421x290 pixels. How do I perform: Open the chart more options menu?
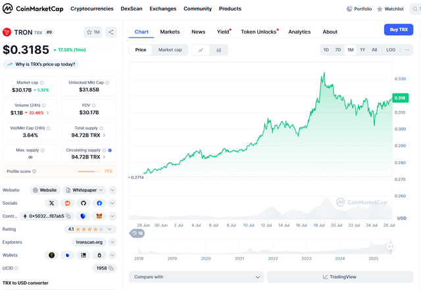(x=407, y=50)
